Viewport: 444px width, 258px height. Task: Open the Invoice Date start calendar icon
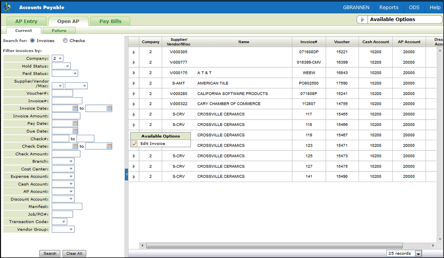[x=75, y=108]
